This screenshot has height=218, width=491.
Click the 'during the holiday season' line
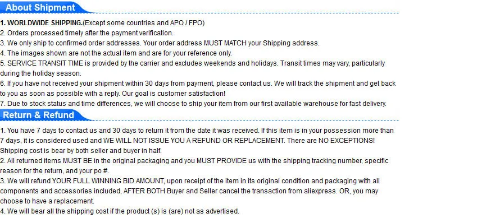40,73
